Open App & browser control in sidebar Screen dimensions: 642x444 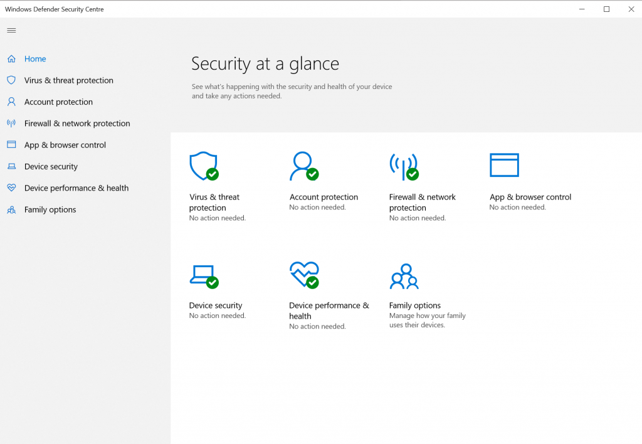[65, 145]
